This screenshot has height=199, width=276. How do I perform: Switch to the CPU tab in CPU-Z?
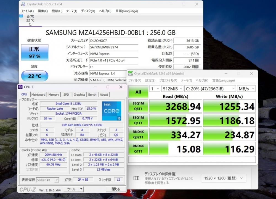pyautogui.click(x=24, y=94)
